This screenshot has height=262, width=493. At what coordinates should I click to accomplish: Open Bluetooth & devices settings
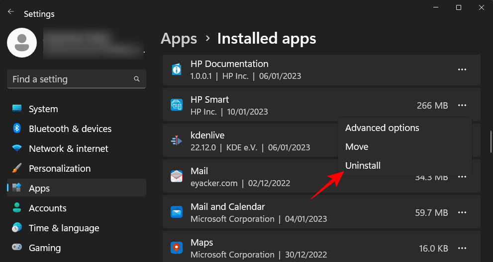[x=69, y=129]
